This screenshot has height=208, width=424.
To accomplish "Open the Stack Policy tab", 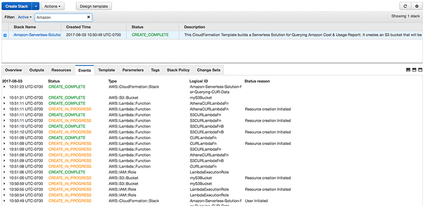I will (178, 70).
